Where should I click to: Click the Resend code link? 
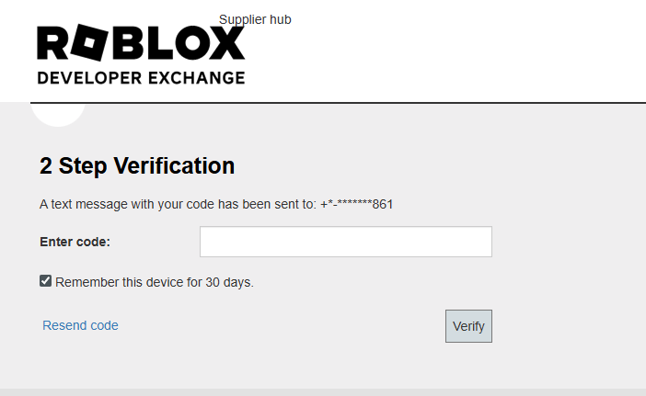(80, 325)
